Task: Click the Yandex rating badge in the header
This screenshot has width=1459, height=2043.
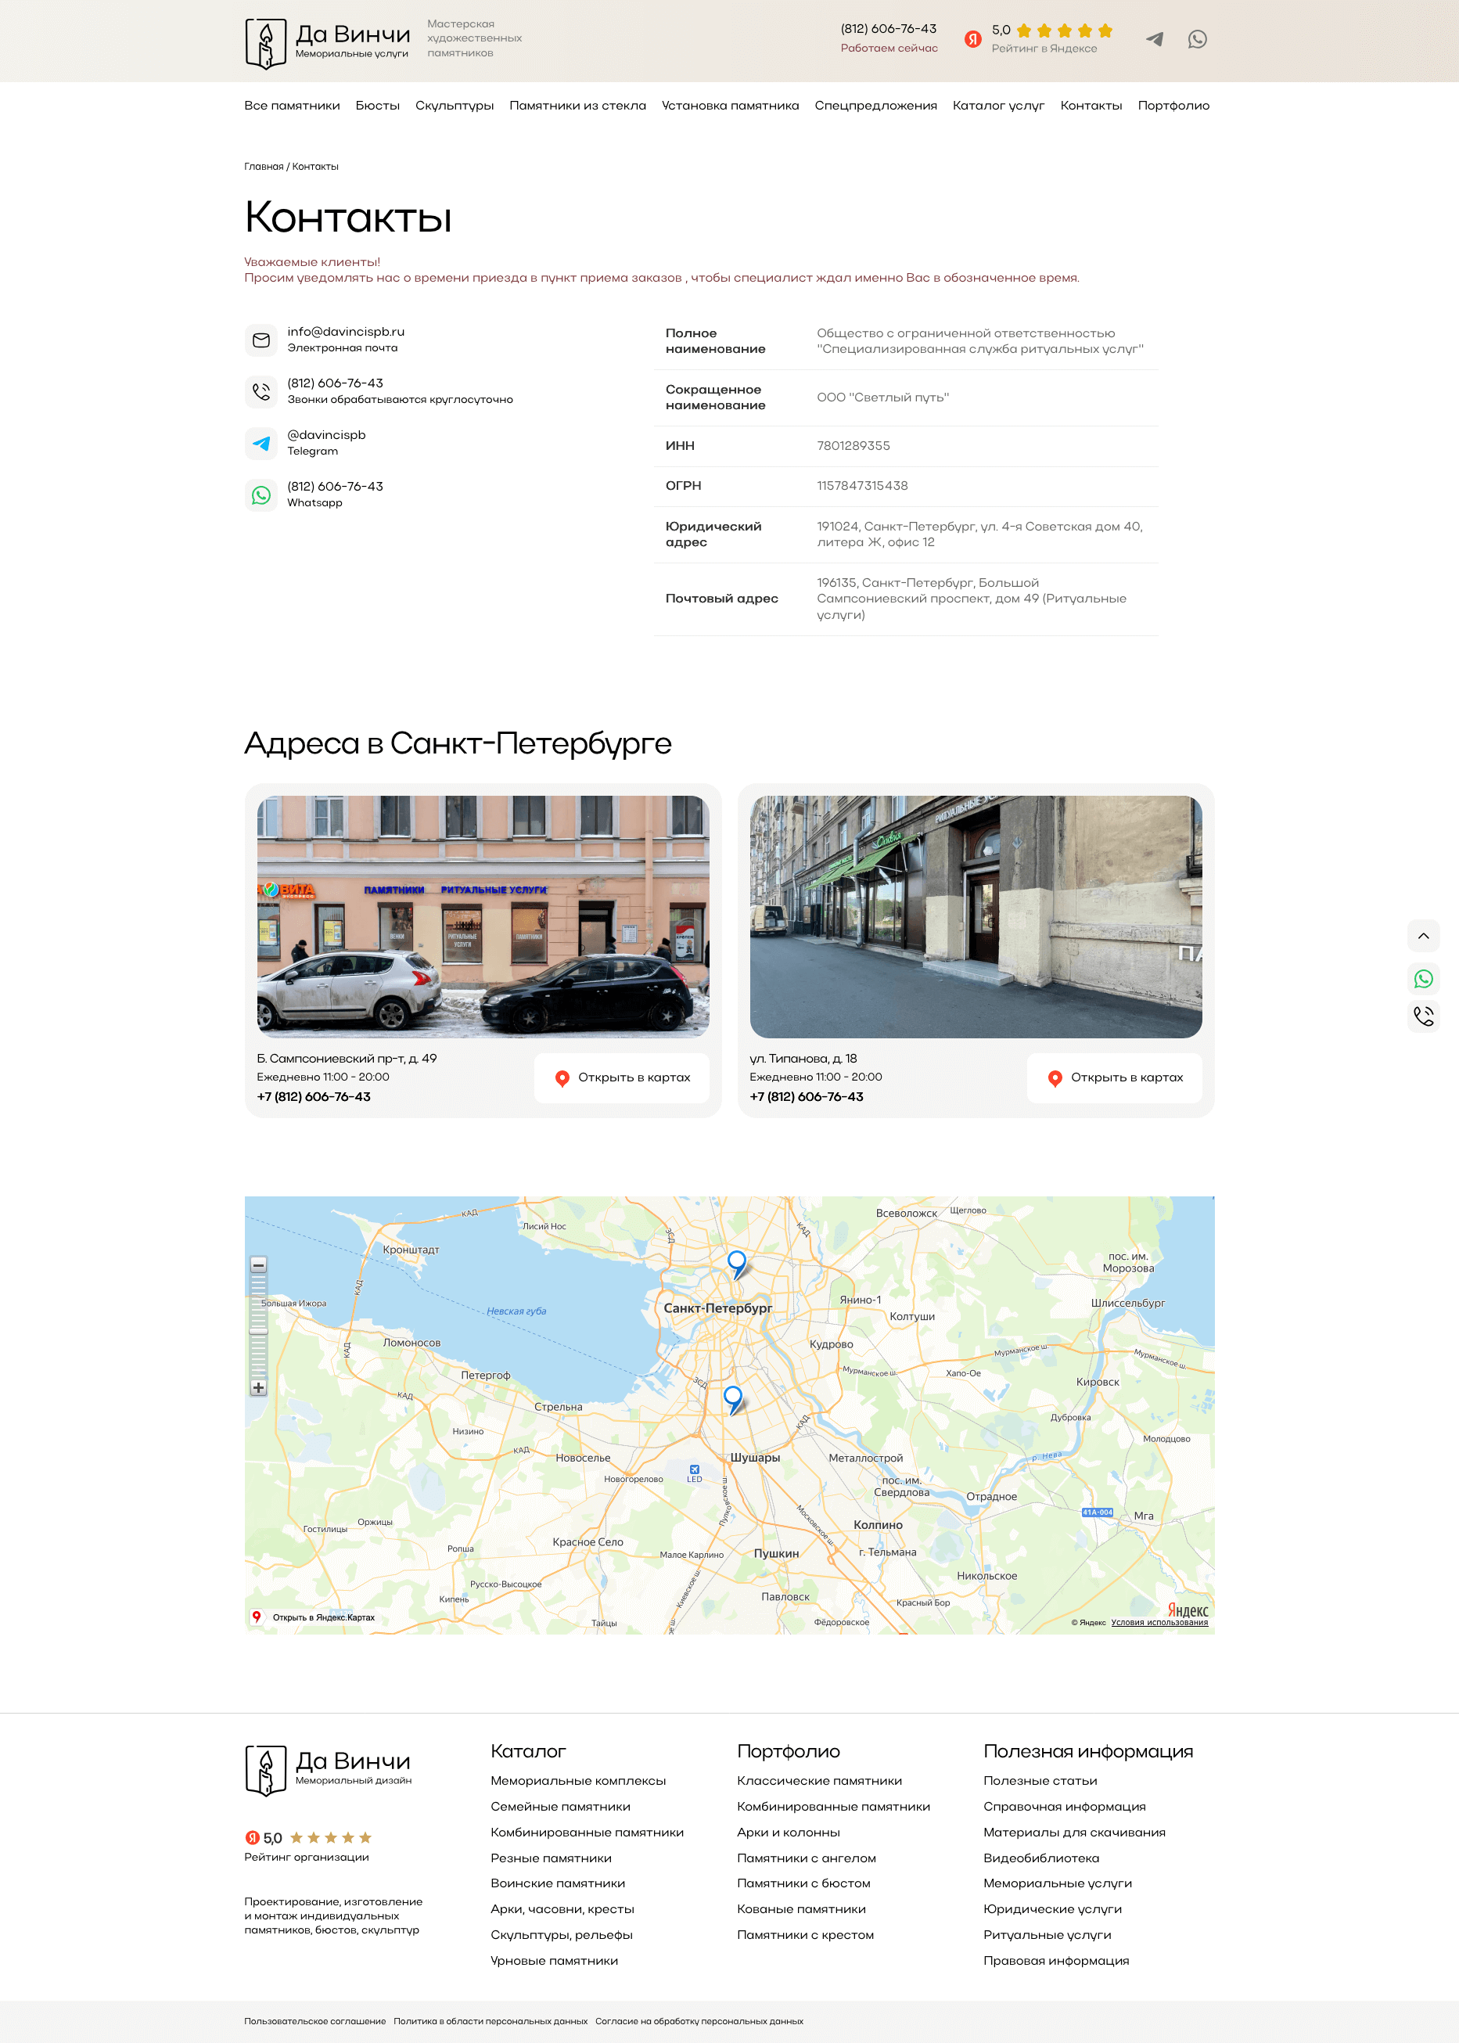Action: coord(1037,38)
